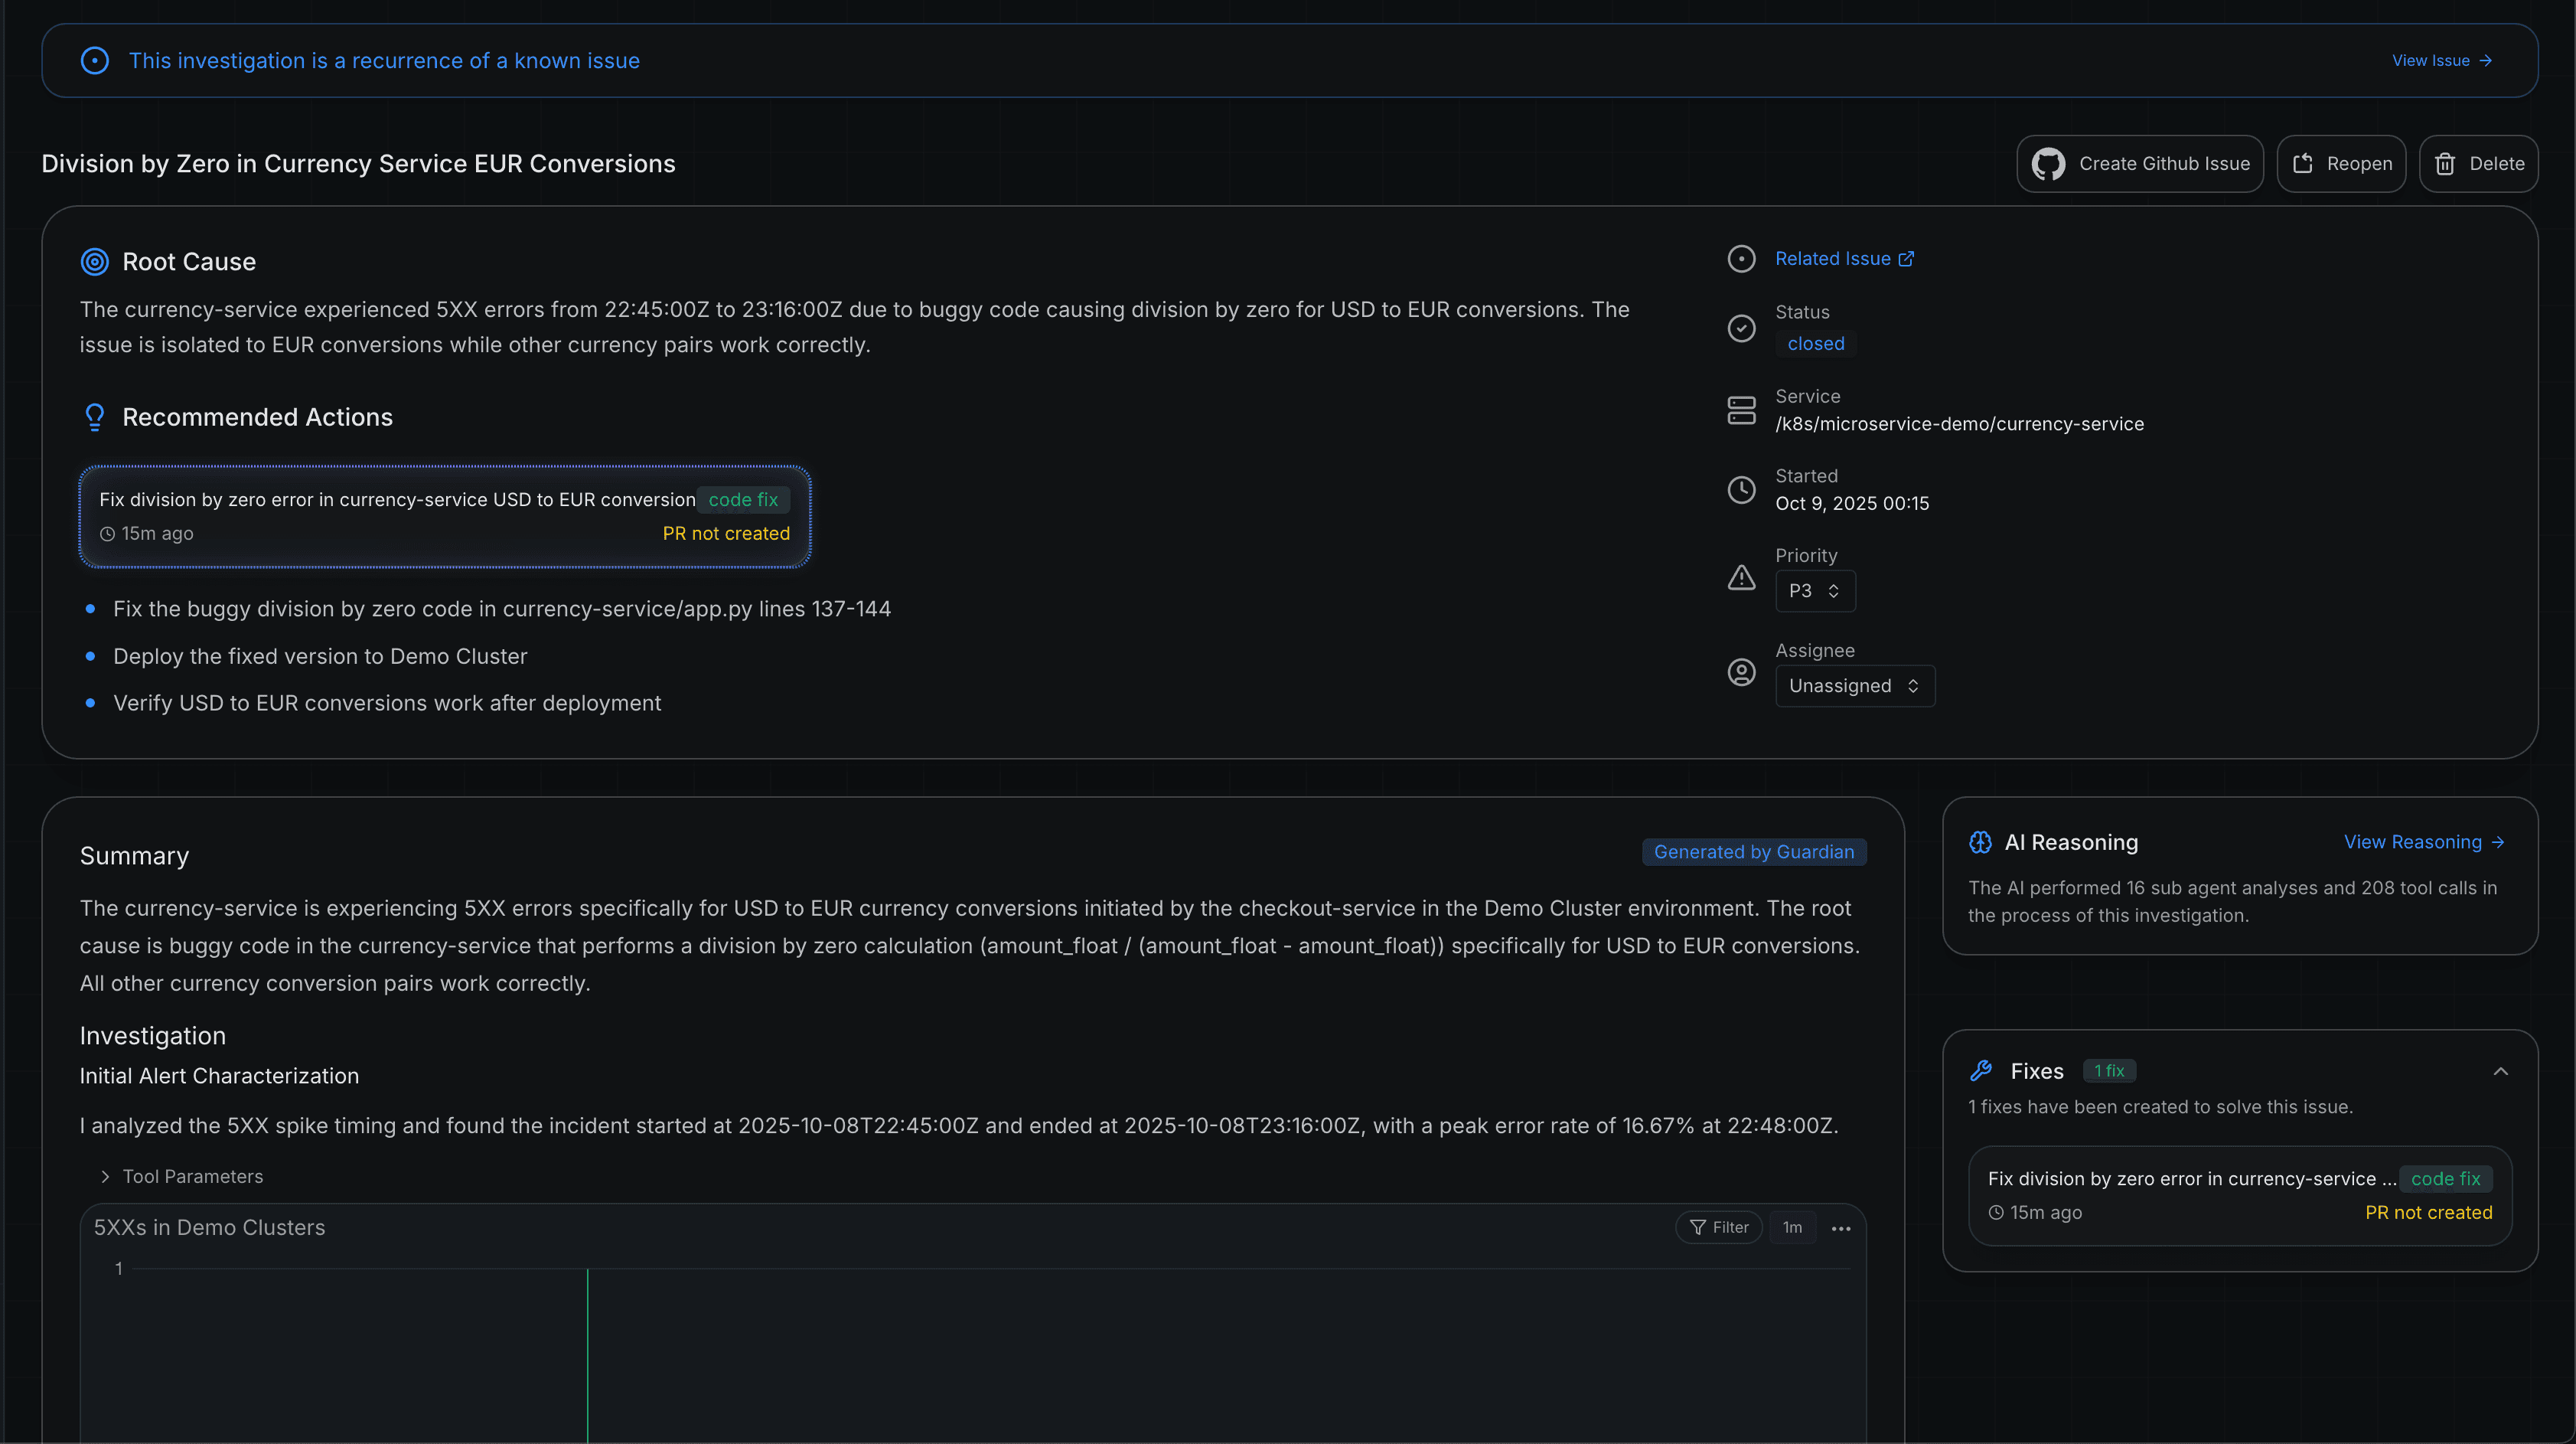Click the Started clock icon
The width and height of the screenshot is (2576, 1444).
pos(1741,490)
